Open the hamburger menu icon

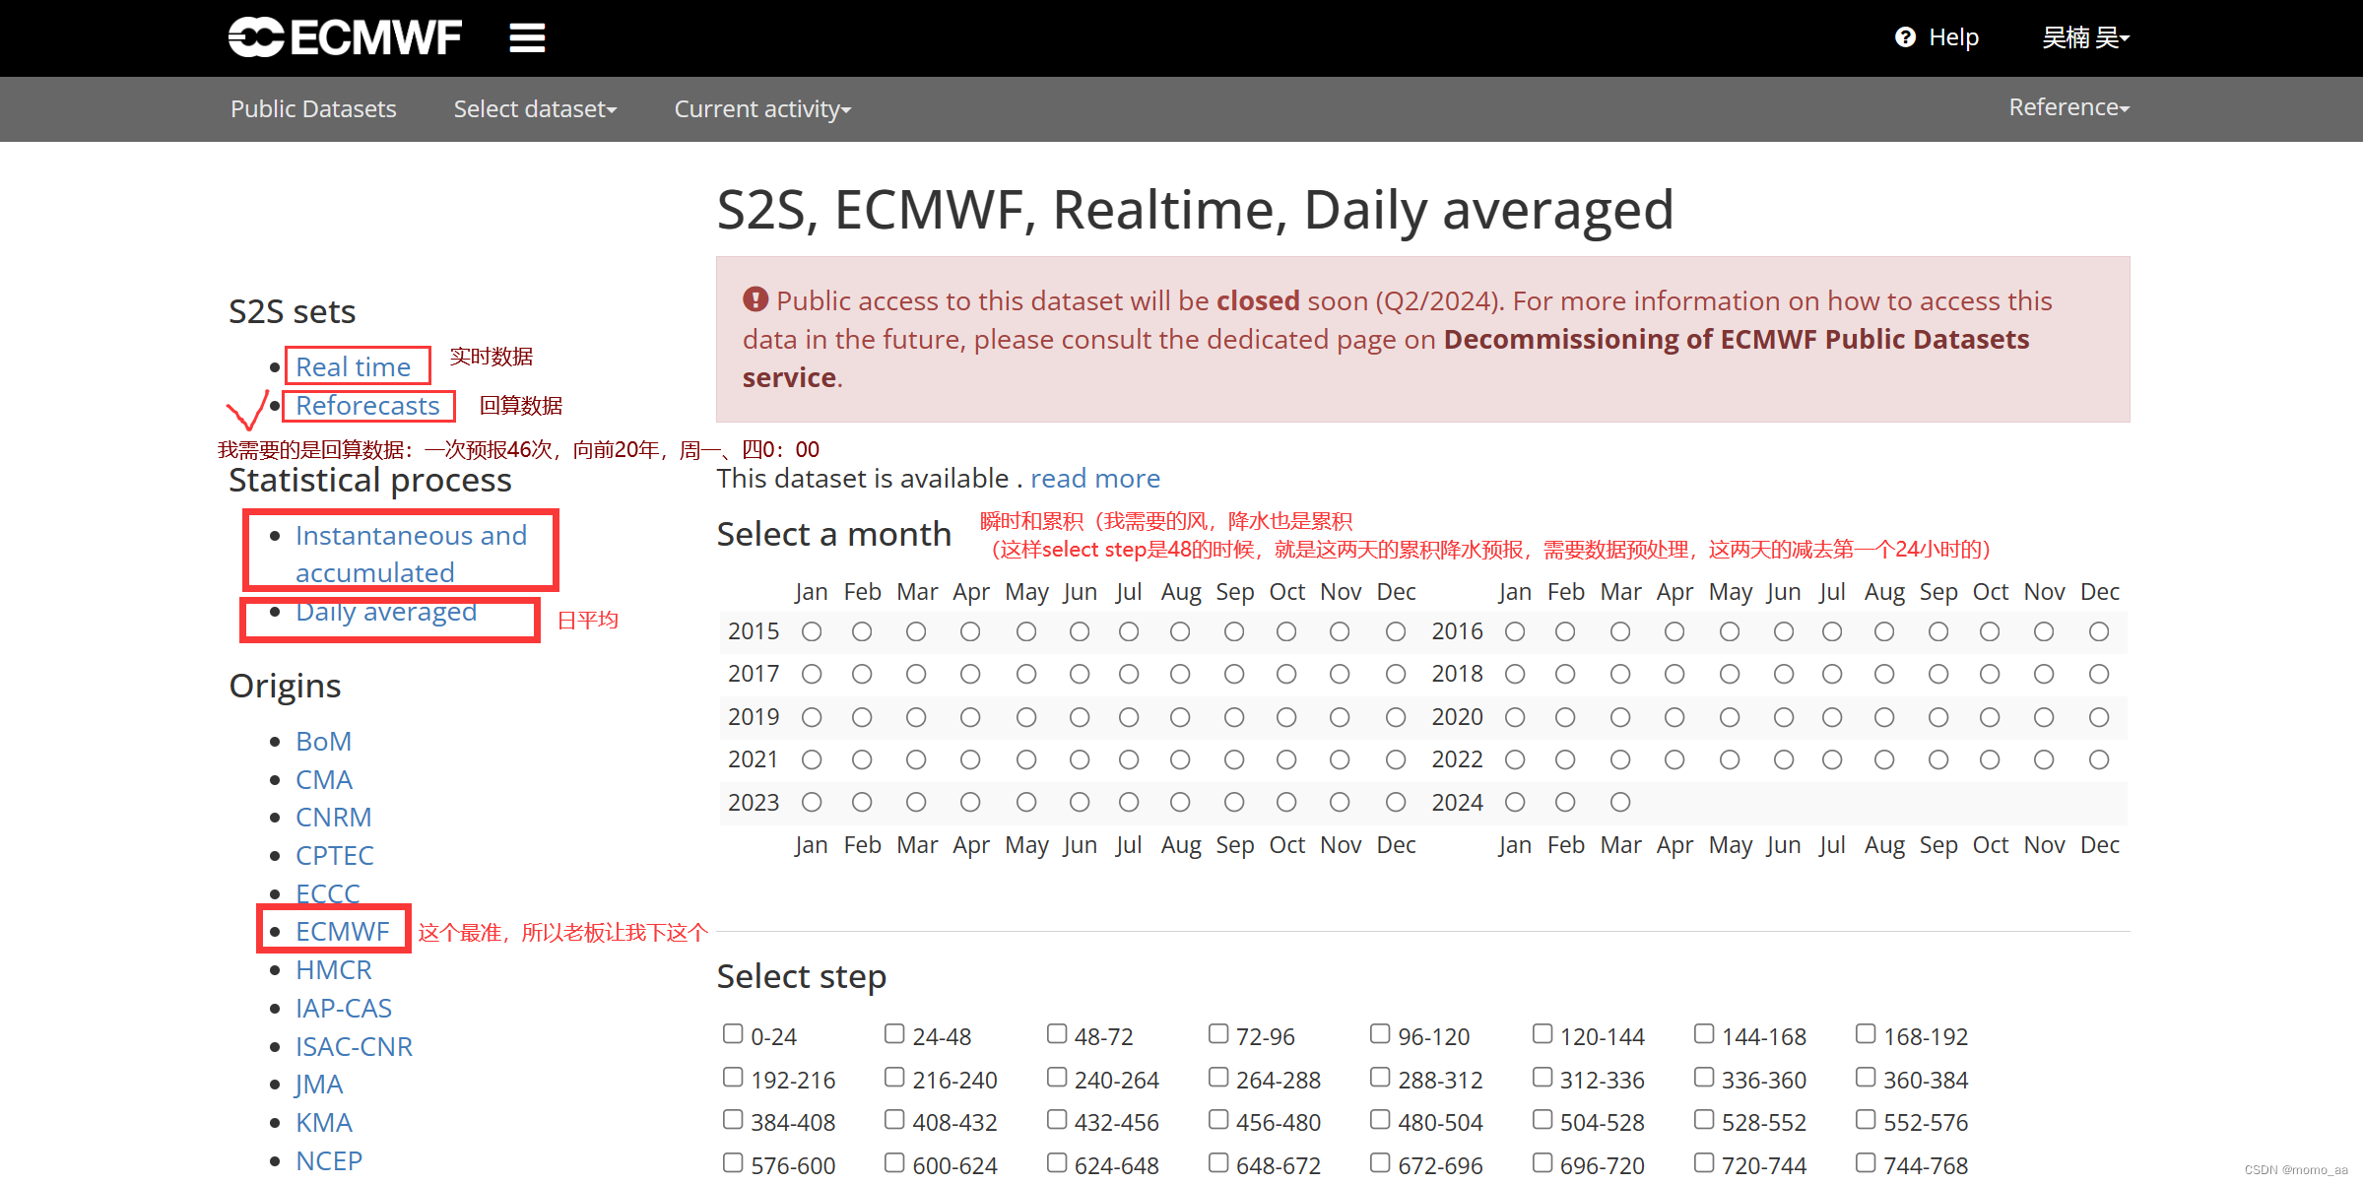[527, 38]
